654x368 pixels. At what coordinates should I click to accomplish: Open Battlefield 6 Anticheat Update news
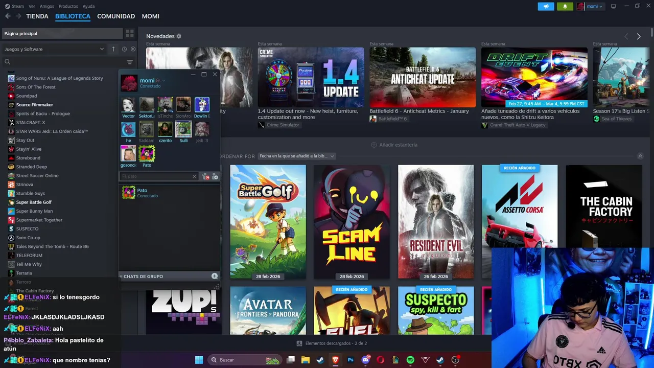(423, 78)
